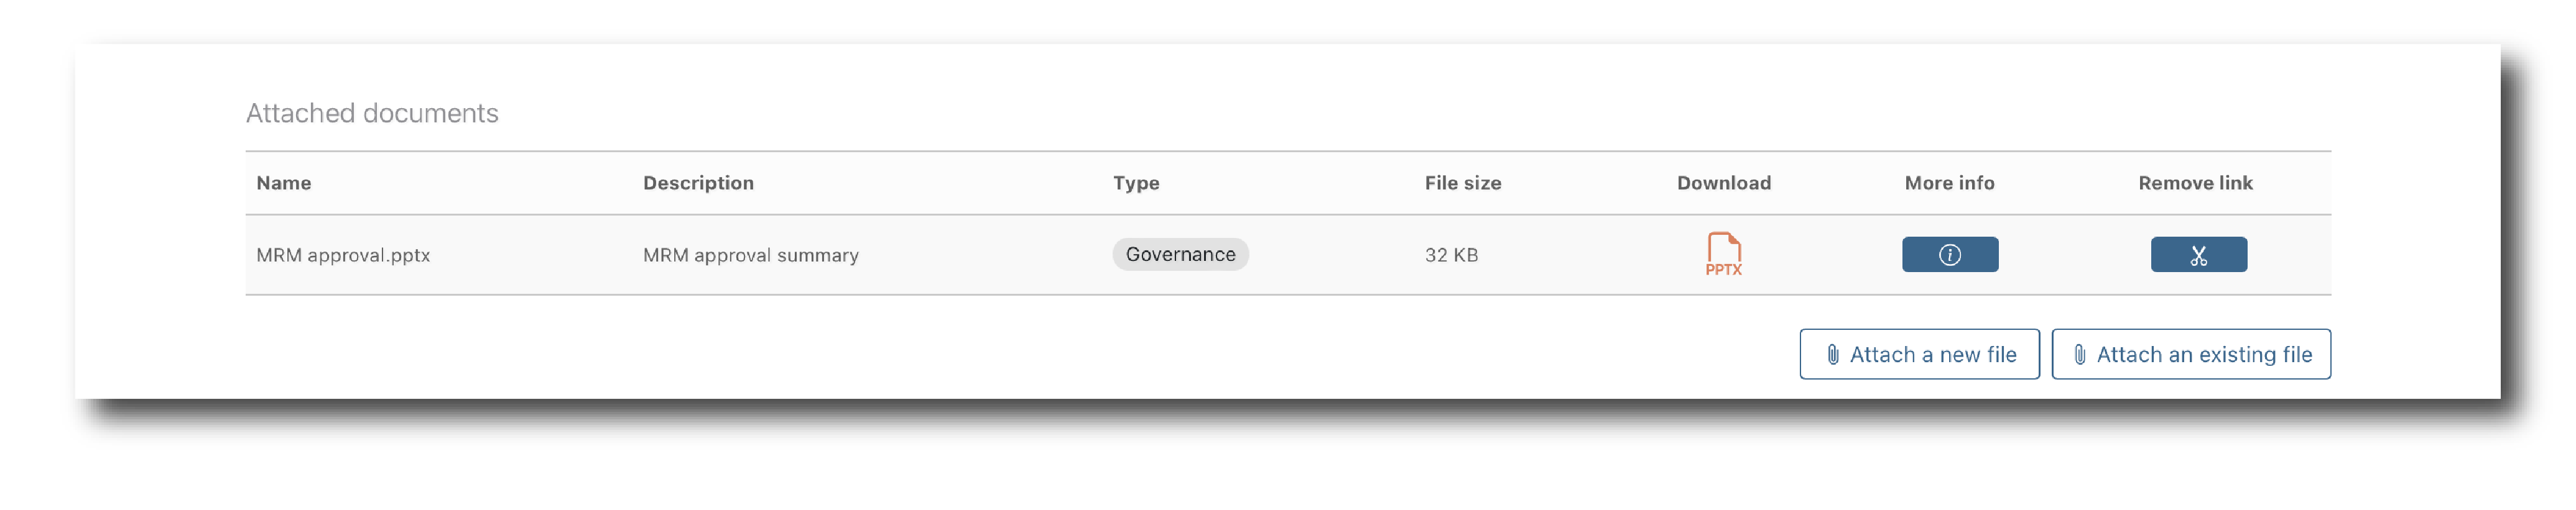The width and height of the screenshot is (2576, 510).
Task: Click the Download column header
Action: pos(1723,183)
